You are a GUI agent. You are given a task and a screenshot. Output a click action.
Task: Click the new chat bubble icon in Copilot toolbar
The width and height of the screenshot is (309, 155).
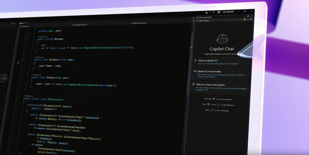(x=245, y=20)
